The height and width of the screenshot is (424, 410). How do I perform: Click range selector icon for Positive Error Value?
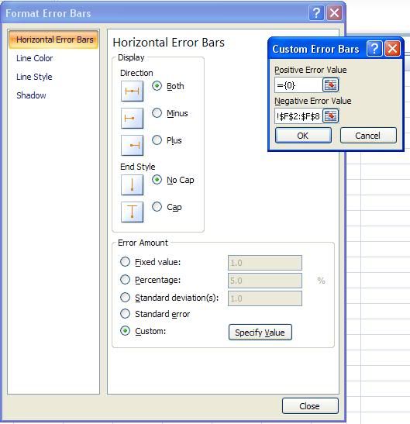(x=330, y=85)
